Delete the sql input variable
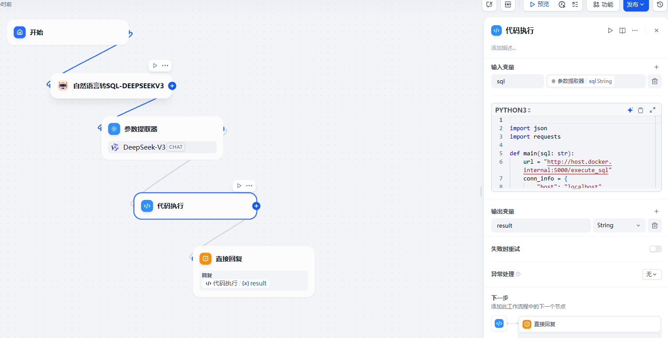 pyautogui.click(x=655, y=81)
